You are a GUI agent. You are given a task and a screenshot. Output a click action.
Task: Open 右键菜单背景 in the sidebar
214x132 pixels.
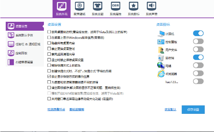tap(25, 62)
